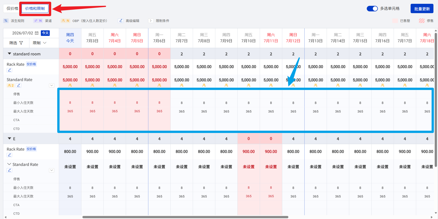
Task: Click the 已售罄 legend swatch
Action: tap(395, 21)
